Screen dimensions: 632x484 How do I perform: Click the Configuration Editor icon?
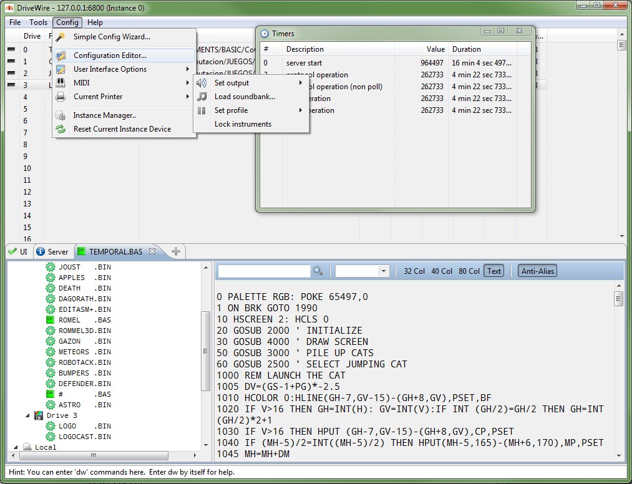pyautogui.click(x=61, y=56)
